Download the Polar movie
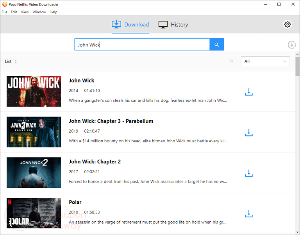300x235 pixels. pos(249,214)
